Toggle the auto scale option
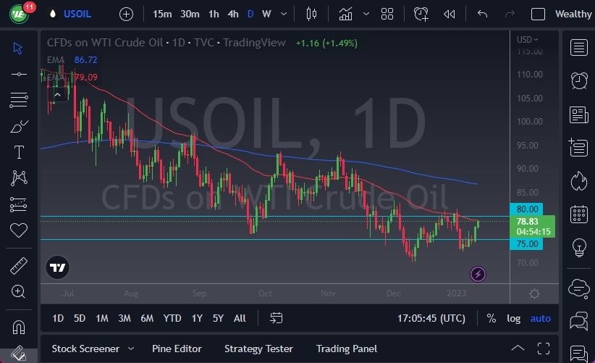The image size is (595, 363). click(540, 318)
